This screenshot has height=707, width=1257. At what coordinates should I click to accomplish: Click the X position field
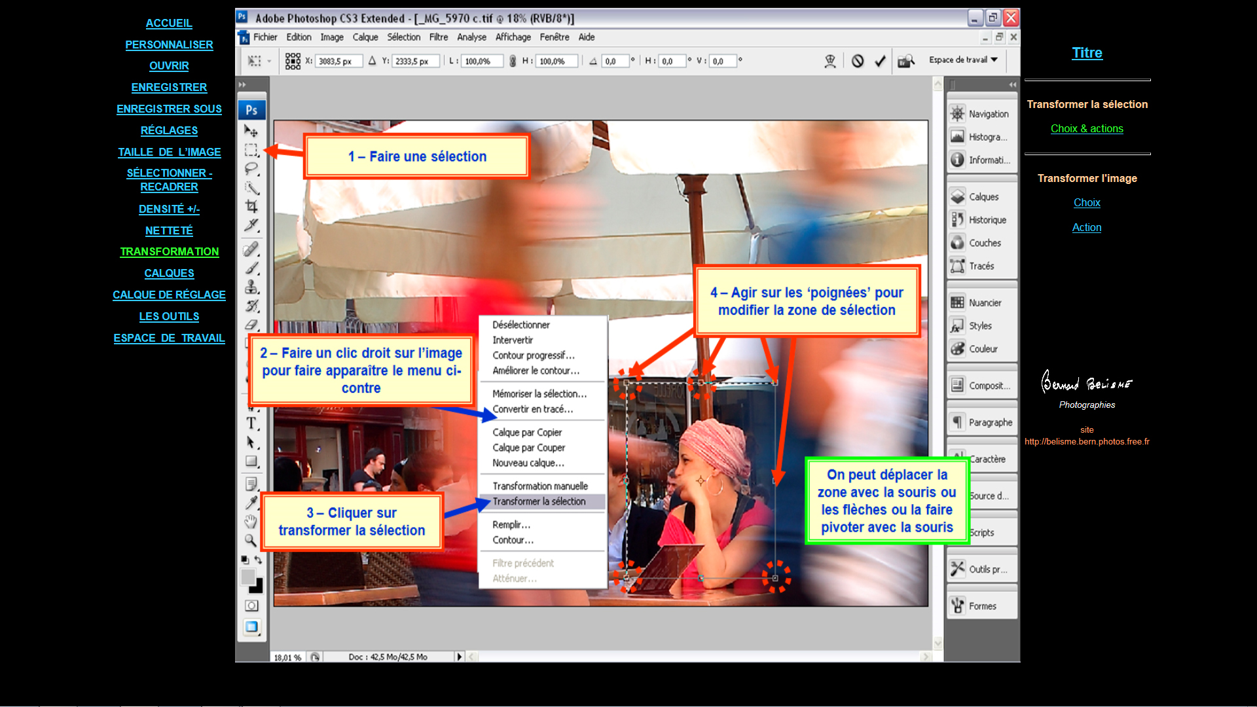pos(339,61)
